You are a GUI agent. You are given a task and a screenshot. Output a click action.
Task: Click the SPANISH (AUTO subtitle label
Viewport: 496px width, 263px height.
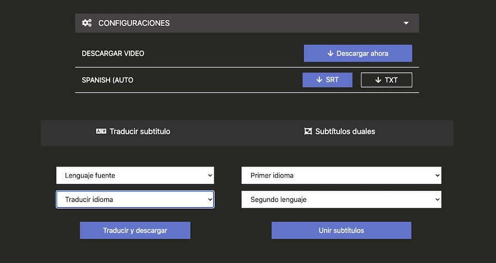pyautogui.click(x=107, y=80)
